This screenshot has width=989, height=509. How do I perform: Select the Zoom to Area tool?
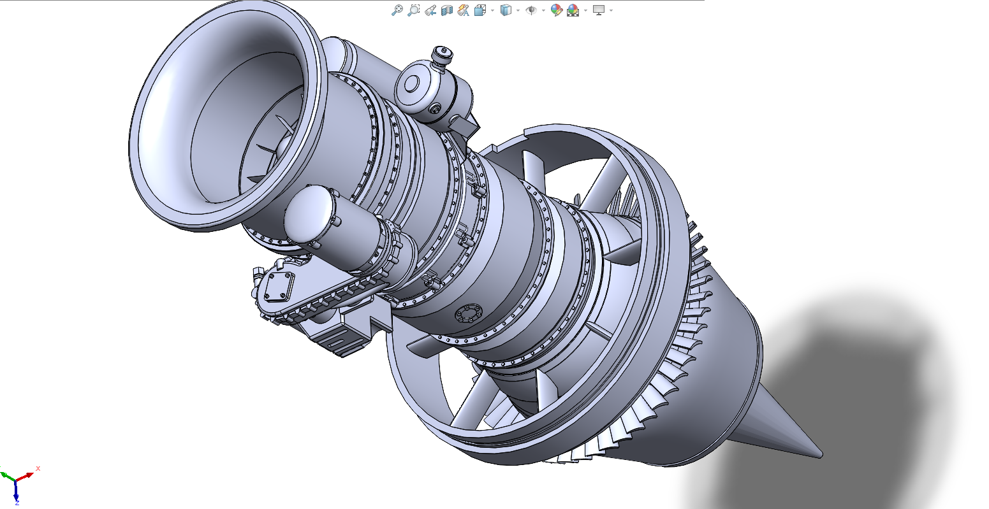coord(413,10)
